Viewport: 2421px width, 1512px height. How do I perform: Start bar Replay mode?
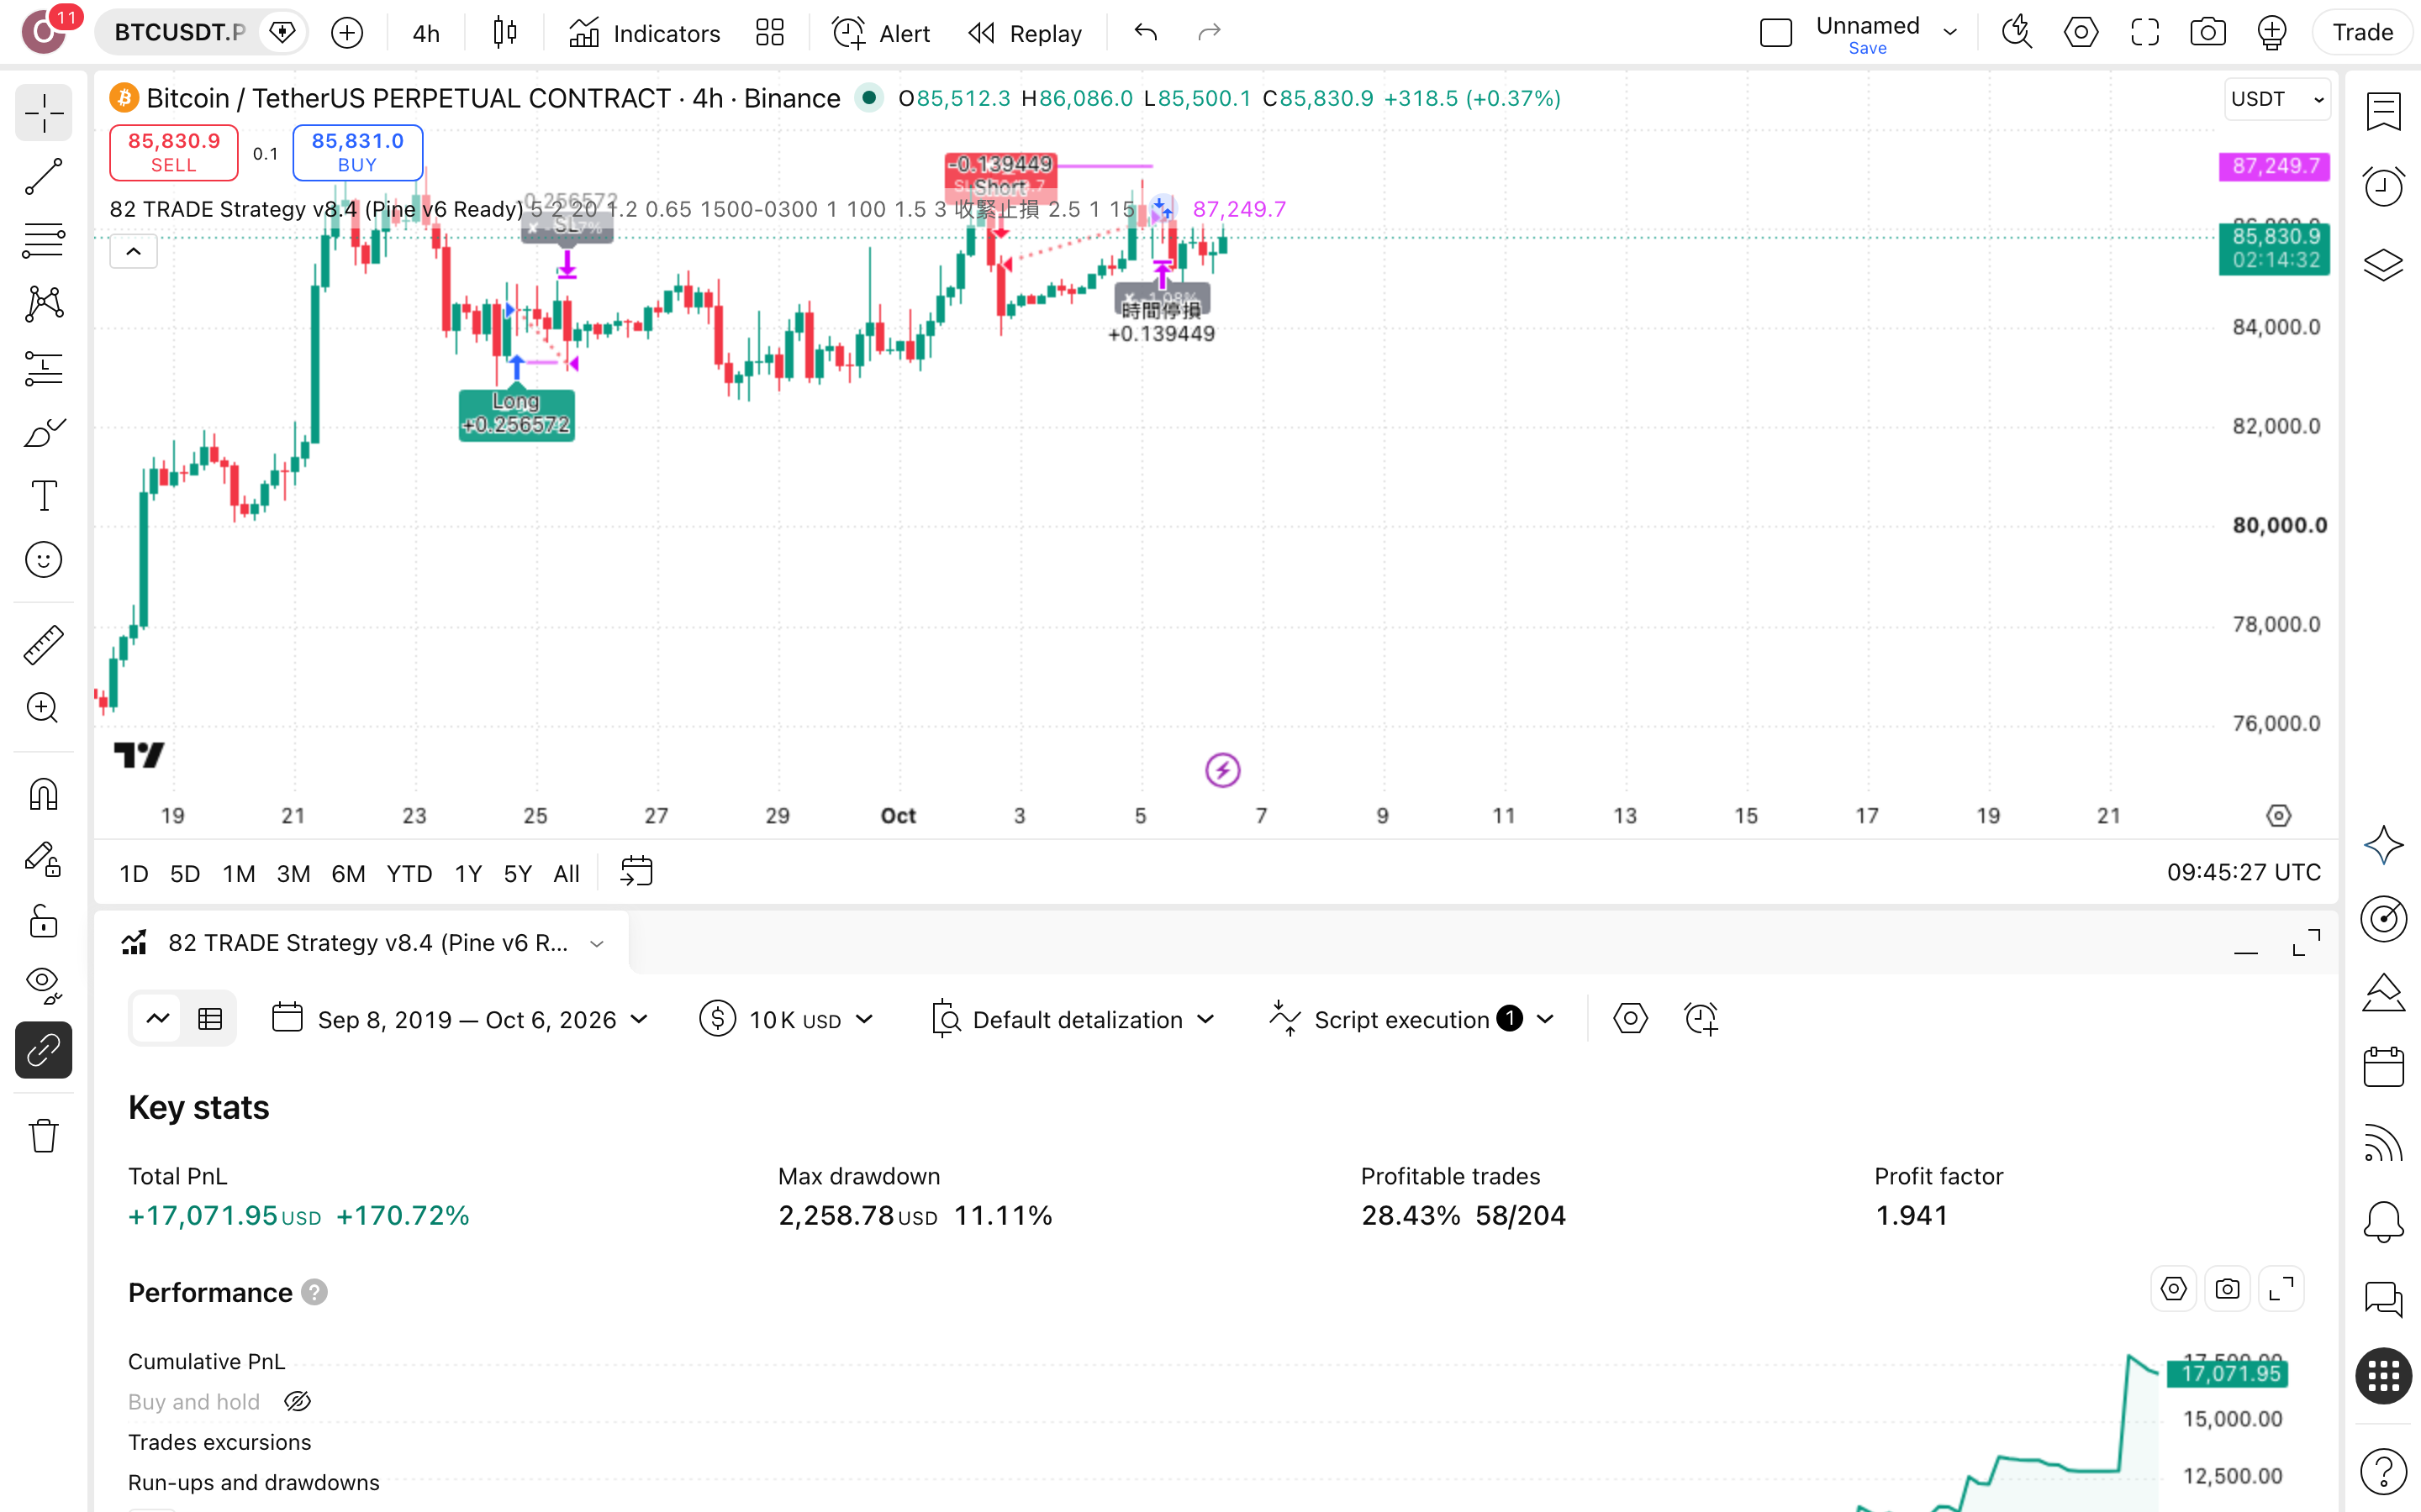(1026, 33)
